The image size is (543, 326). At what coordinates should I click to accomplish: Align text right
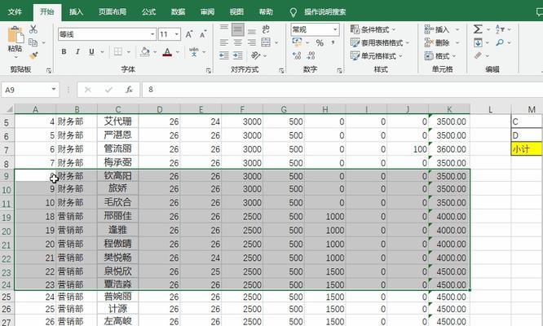[252, 42]
